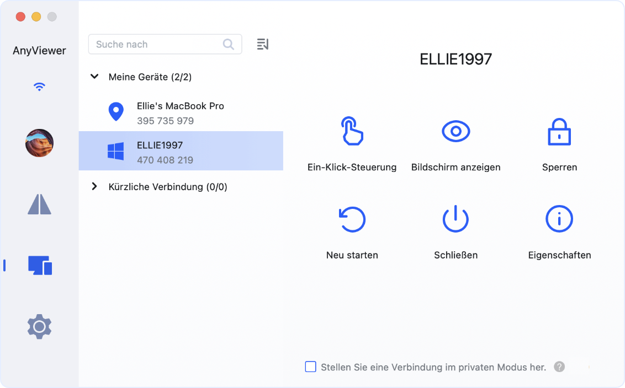Viewport: 625px width, 388px height.
Task: Open the settings gear in sidebar
Action: click(x=39, y=327)
